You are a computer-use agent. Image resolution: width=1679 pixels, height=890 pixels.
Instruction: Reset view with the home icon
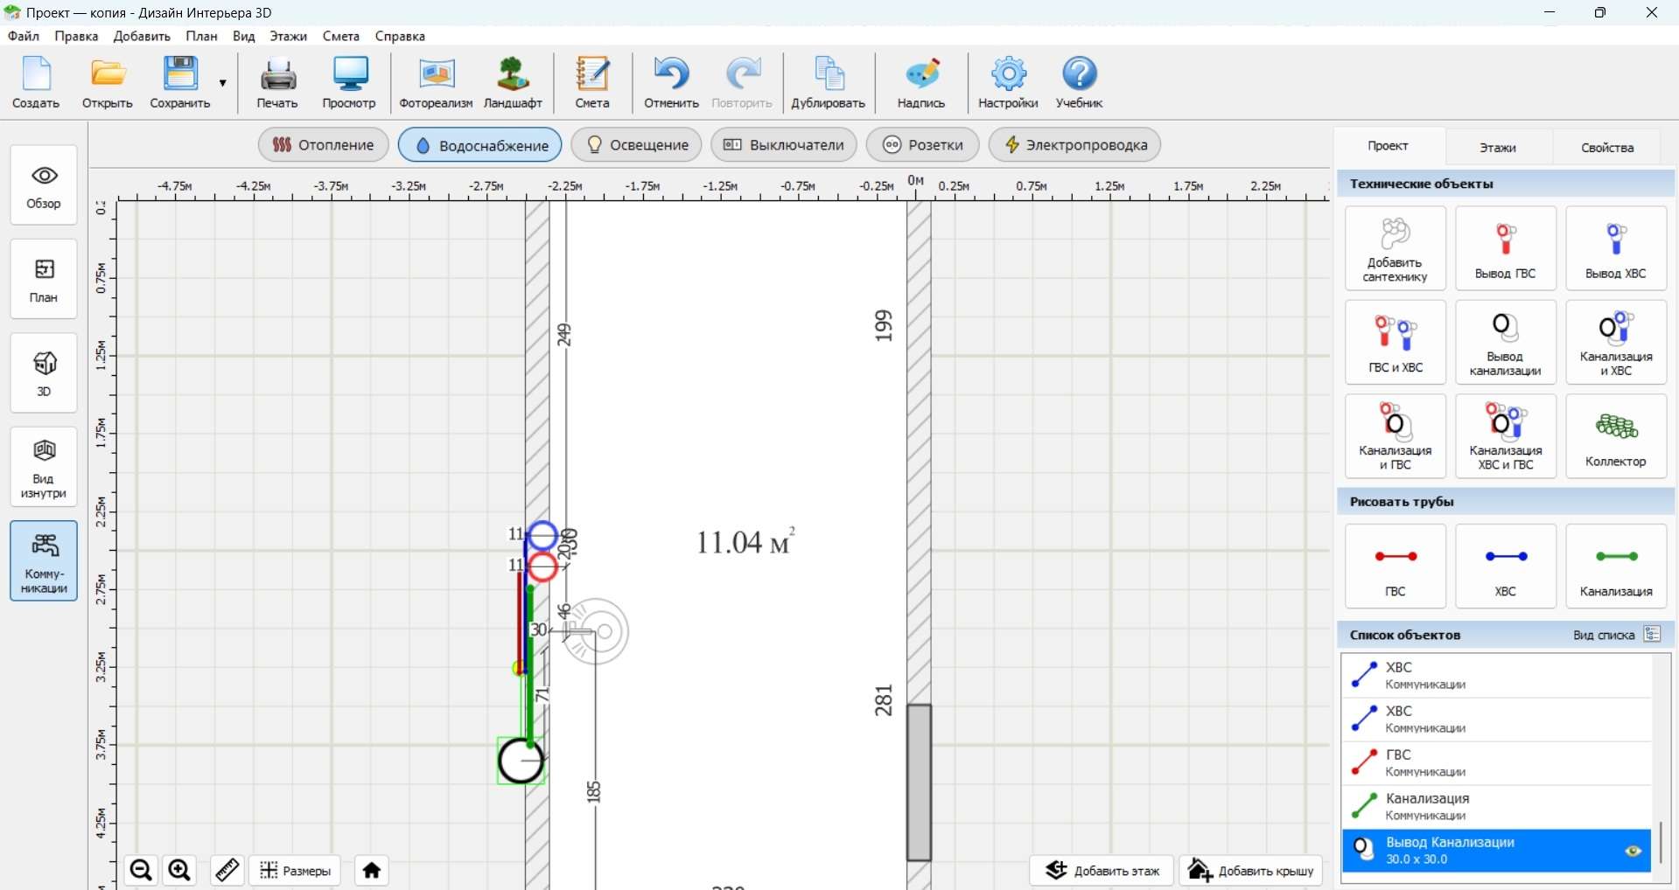[x=372, y=870]
